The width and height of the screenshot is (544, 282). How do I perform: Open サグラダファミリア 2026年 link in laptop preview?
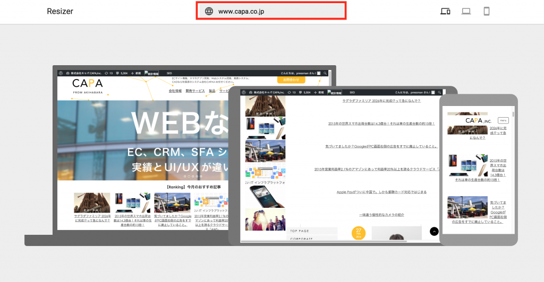[x=92, y=218]
